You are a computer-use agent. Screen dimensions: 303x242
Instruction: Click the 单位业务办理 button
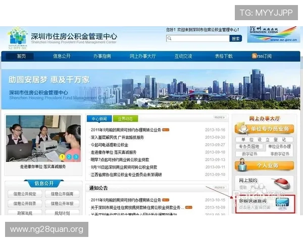[279, 147]
